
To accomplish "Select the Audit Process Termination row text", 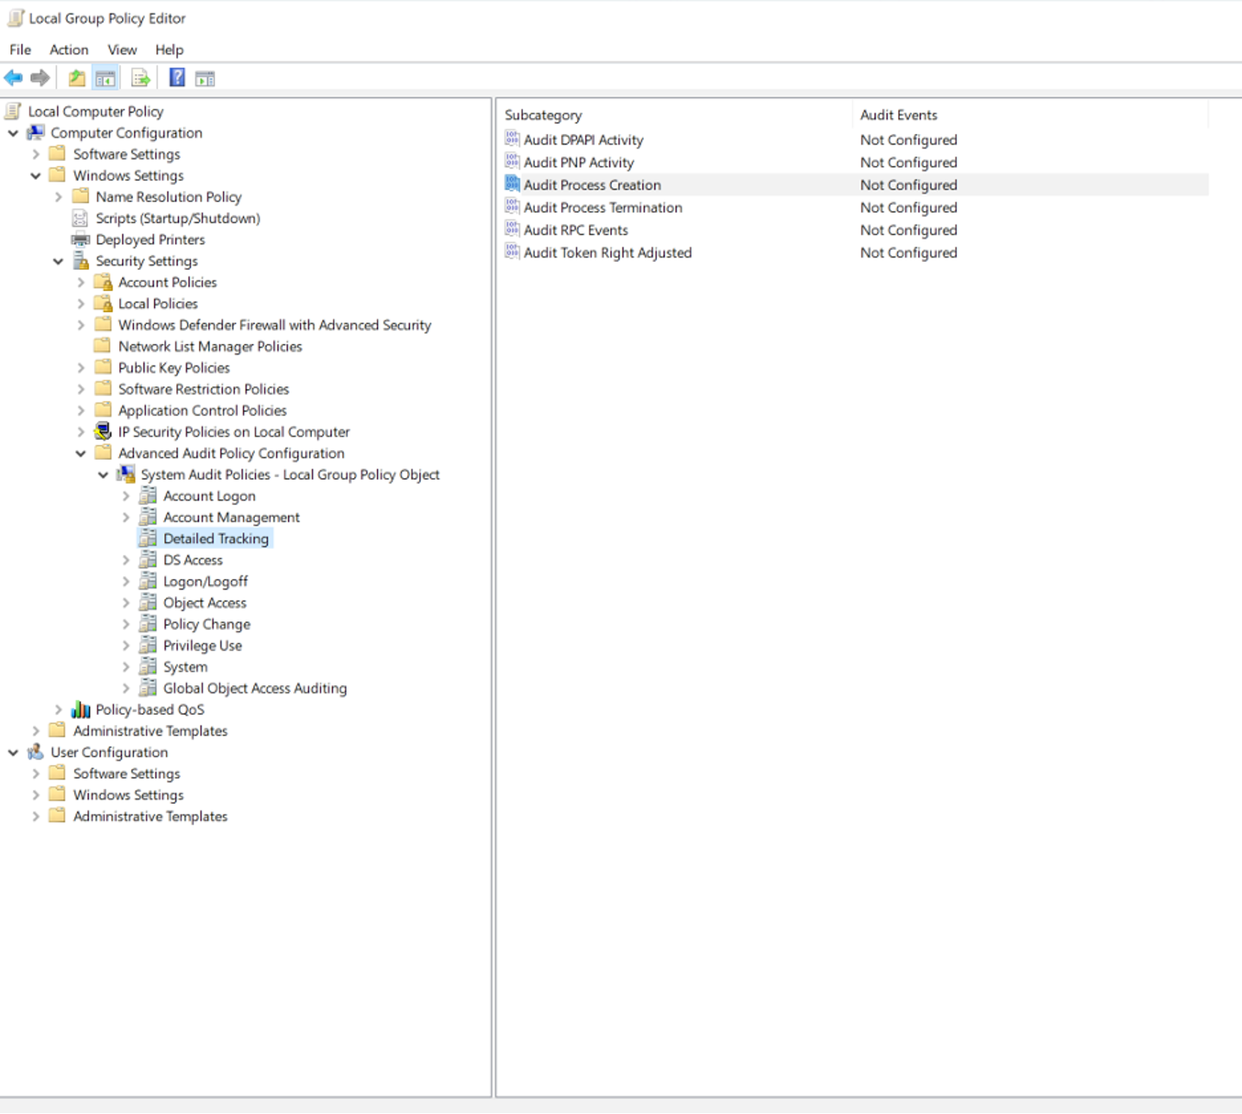I will (x=603, y=207).
